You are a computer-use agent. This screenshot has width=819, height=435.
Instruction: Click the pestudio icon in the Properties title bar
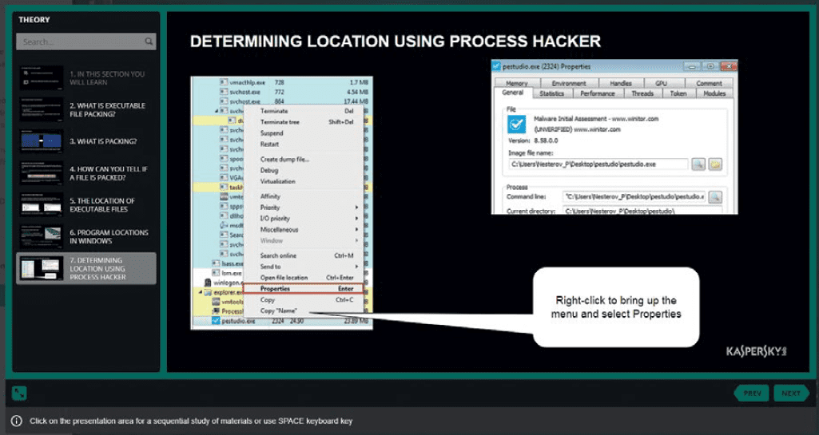tap(496, 66)
